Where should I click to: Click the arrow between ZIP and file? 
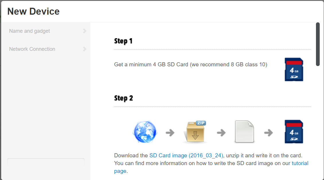click(x=221, y=133)
